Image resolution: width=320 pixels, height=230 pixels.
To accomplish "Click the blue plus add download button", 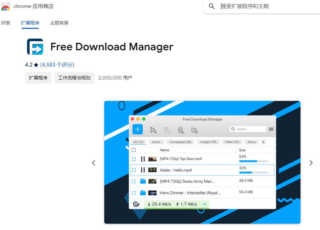I will (x=138, y=129).
